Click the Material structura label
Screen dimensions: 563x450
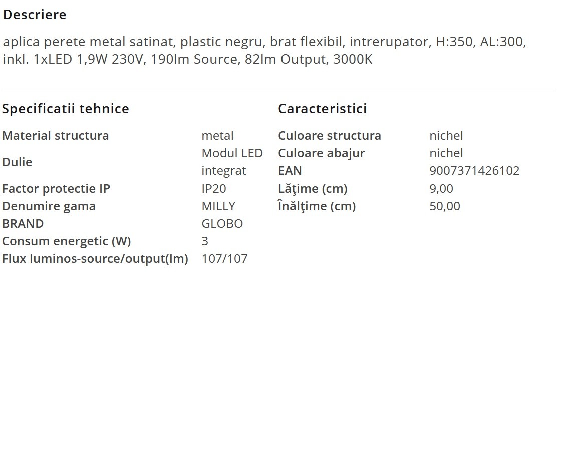pyautogui.click(x=56, y=136)
